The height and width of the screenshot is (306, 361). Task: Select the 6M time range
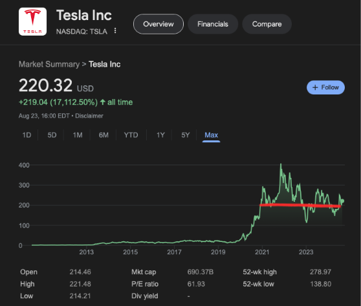(x=104, y=135)
